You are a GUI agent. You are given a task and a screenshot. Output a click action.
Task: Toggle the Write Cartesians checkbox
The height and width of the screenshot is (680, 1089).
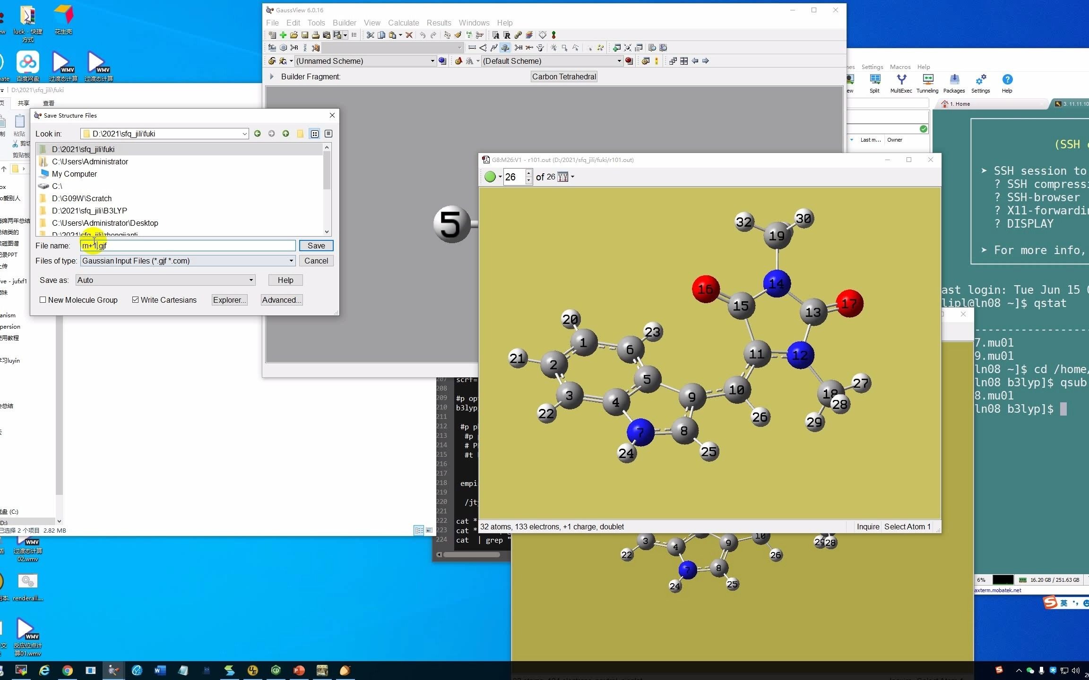click(136, 300)
